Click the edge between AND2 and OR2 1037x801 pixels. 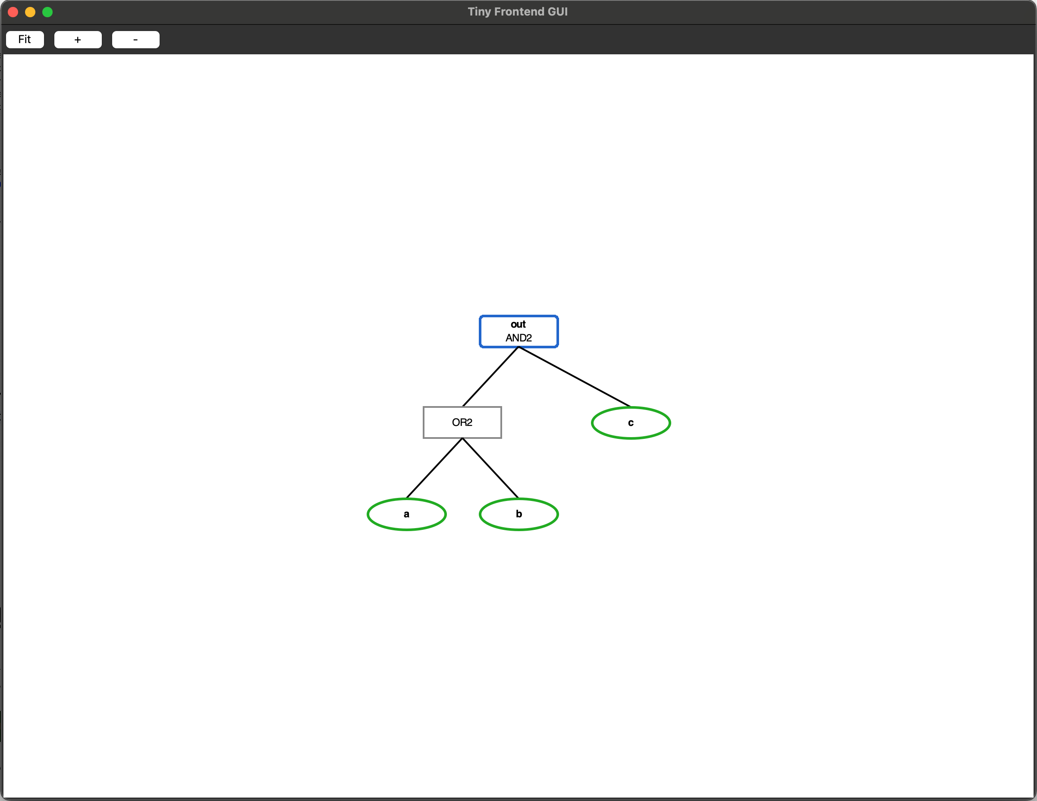[x=490, y=377]
